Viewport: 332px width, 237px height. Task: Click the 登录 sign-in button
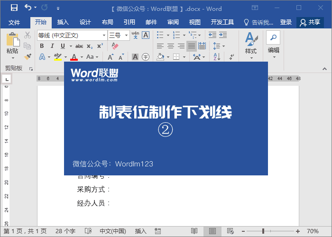[x=286, y=22]
